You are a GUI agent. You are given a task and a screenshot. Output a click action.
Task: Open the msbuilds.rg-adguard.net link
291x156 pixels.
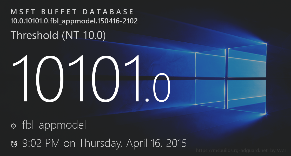tap(232, 151)
